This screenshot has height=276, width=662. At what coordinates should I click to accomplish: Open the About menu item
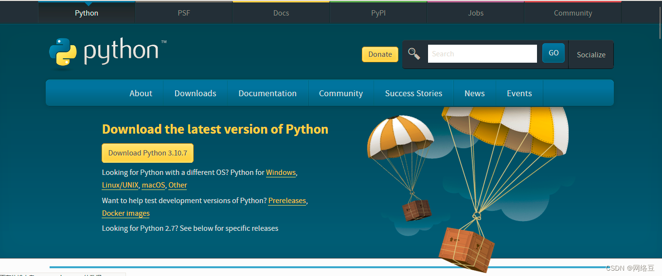point(141,93)
